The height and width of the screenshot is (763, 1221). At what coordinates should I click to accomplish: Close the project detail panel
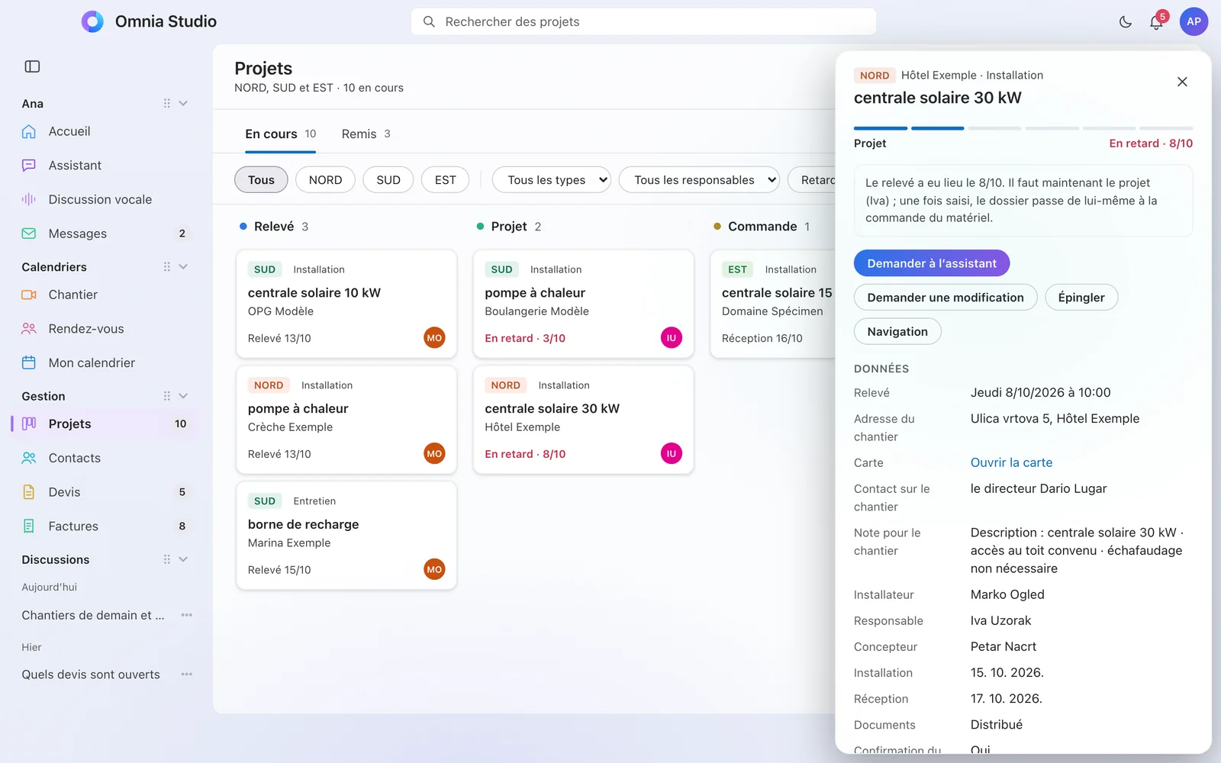[1182, 82]
